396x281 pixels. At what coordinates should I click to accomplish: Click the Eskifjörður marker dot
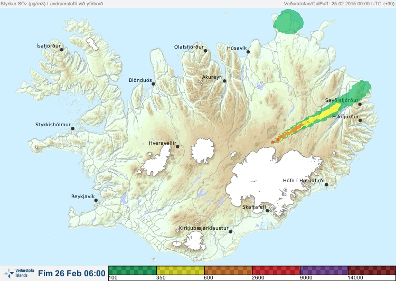[360, 120]
